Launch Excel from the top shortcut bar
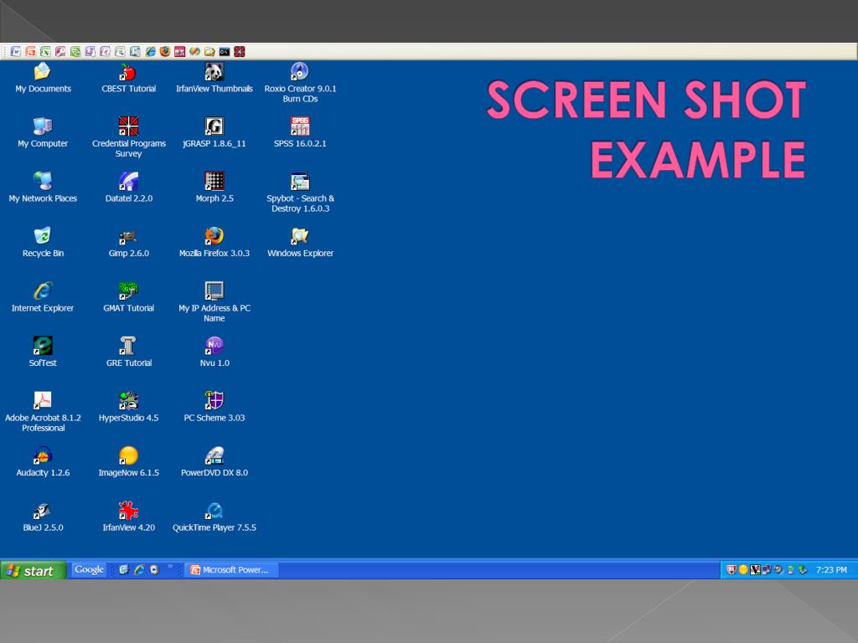This screenshot has width=858, height=643. (45, 51)
